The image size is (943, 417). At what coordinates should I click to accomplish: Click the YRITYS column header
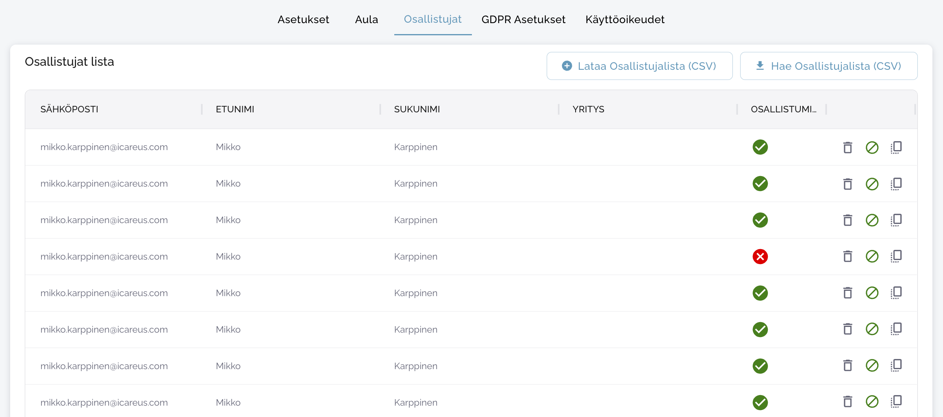pos(588,109)
